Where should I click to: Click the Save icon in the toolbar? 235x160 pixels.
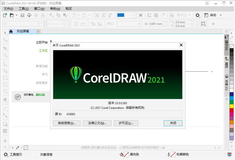tap(22, 15)
